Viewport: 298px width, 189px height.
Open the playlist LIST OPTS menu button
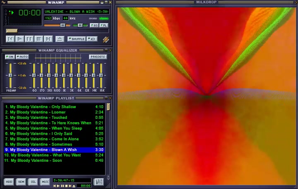coord(99,182)
